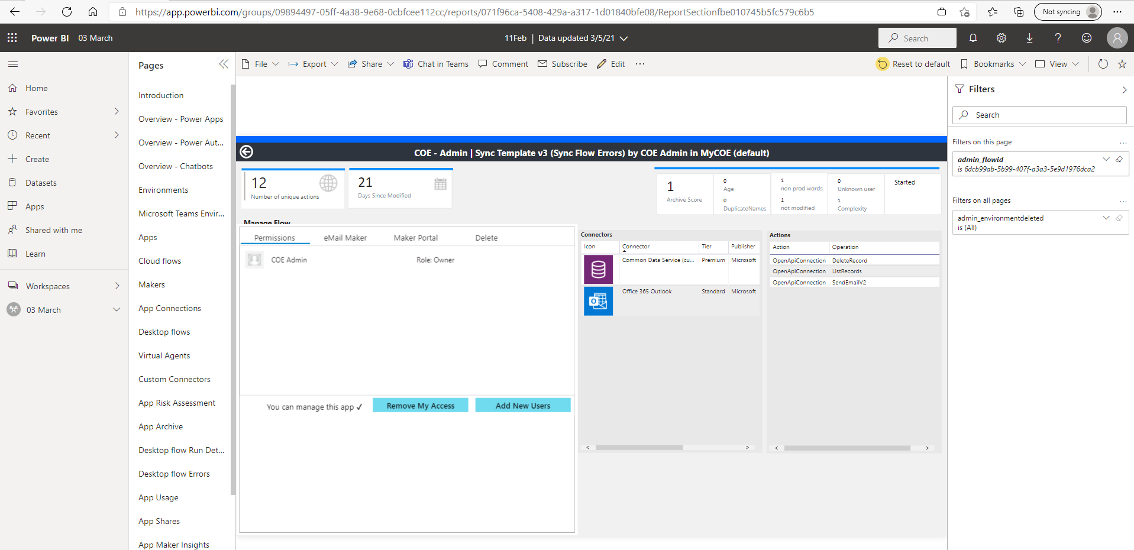Toggle the navigation pane with the hamburger icon
1134x550 pixels.
12,64
